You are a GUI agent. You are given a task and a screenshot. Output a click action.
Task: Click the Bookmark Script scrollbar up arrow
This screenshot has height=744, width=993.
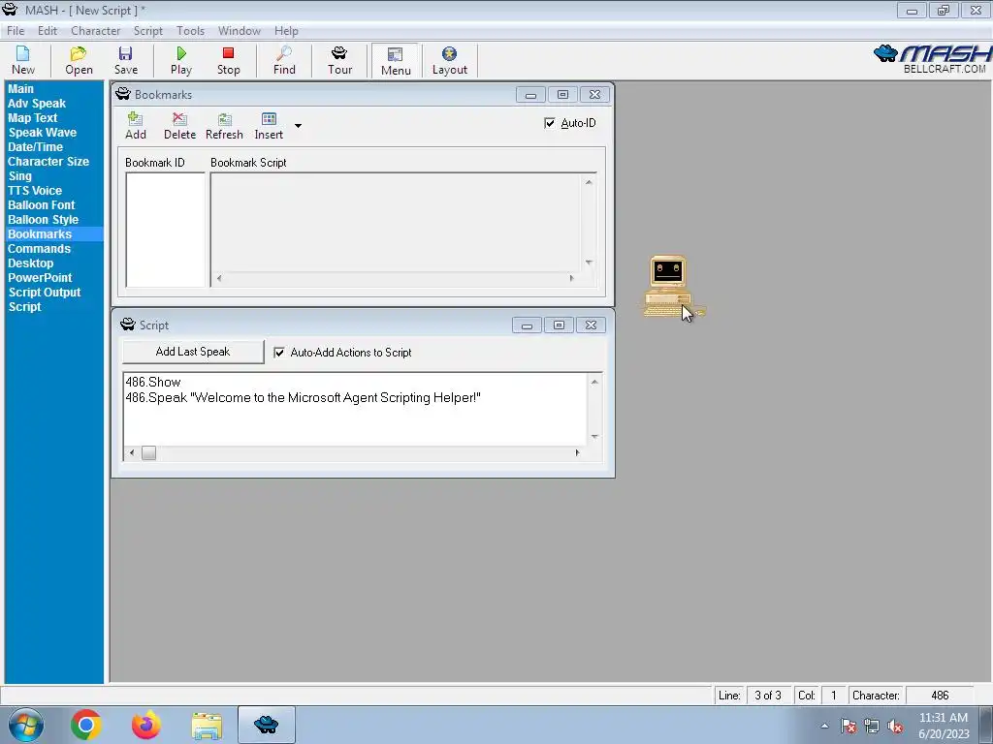(589, 182)
